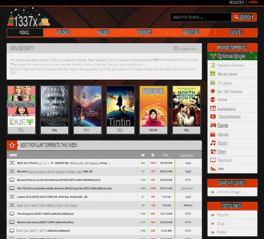Focus the Search For Torrents field
The width and height of the screenshot is (264, 239).
coord(200,17)
